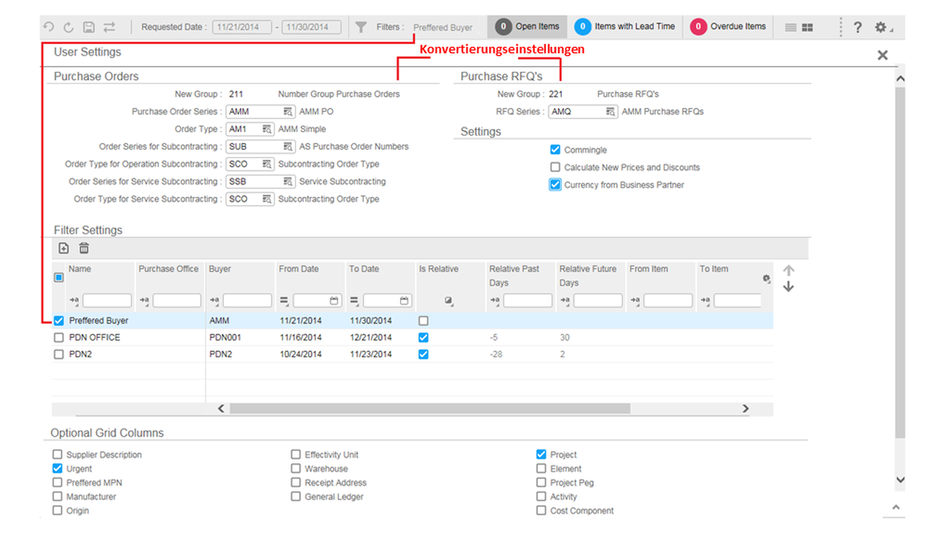The image size is (944, 543).
Task: Open lookup for RFQ Series field
Action: point(610,112)
